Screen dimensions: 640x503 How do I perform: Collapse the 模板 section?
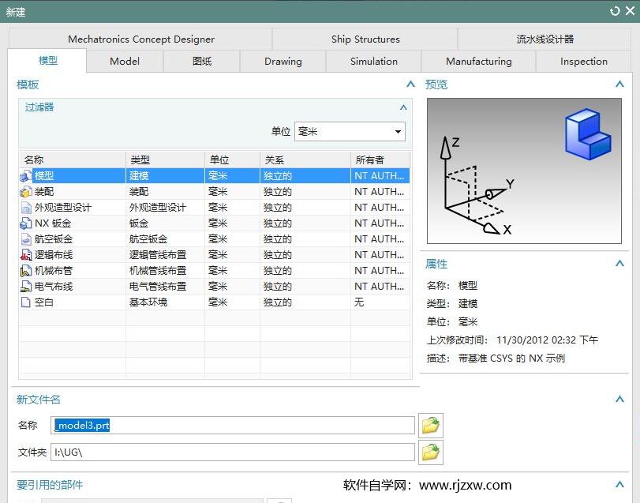[x=410, y=84]
